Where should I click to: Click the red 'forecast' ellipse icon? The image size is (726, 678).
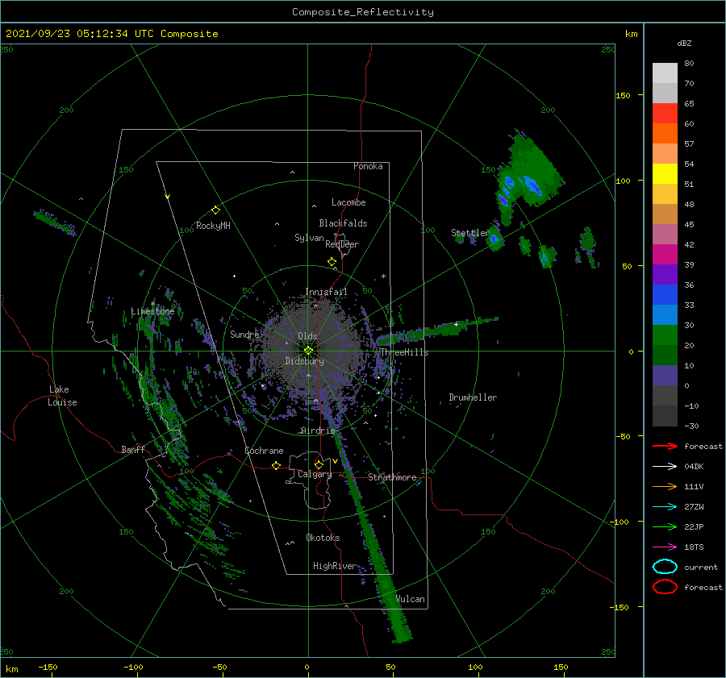pos(665,587)
